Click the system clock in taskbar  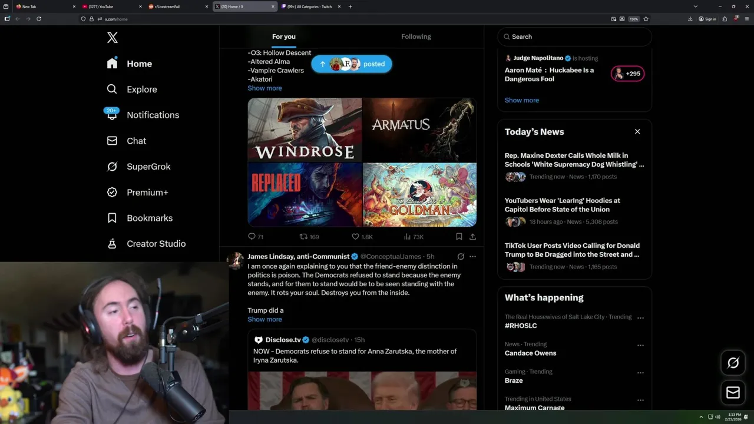coord(734,417)
